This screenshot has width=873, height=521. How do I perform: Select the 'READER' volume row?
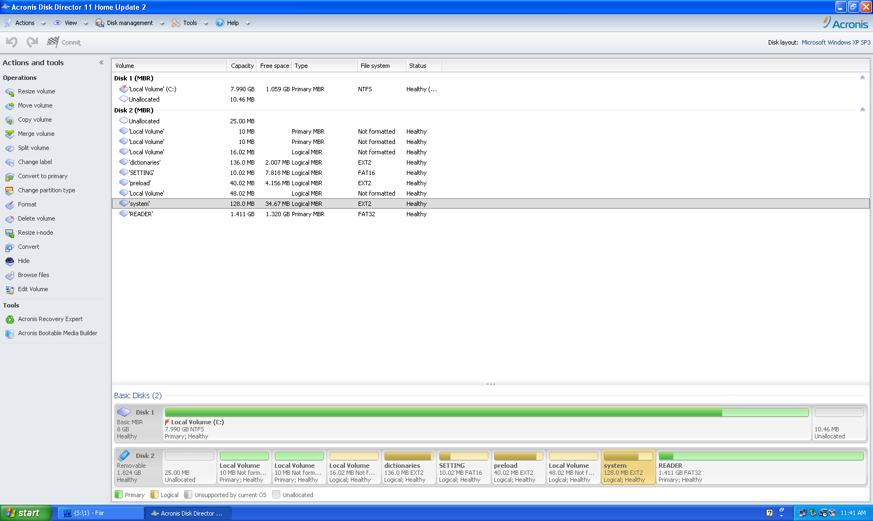pos(491,214)
